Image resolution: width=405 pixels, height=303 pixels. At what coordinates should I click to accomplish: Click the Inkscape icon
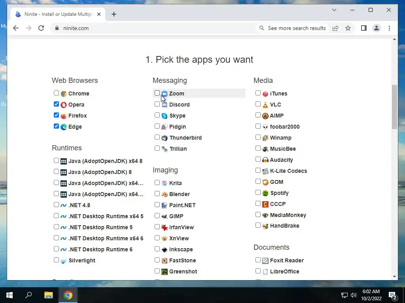point(165,250)
